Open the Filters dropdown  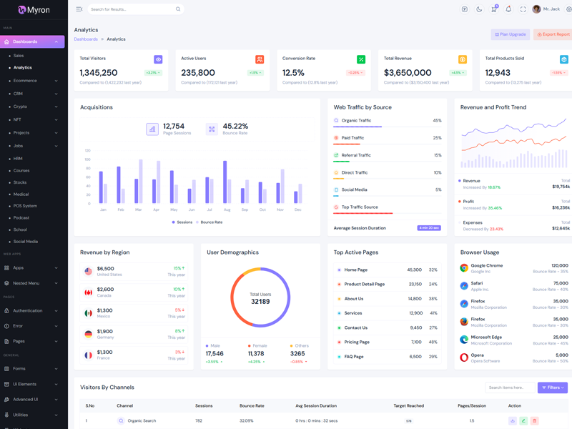tap(552, 388)
